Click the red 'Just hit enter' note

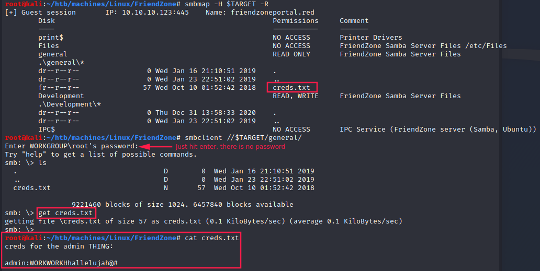230,147
